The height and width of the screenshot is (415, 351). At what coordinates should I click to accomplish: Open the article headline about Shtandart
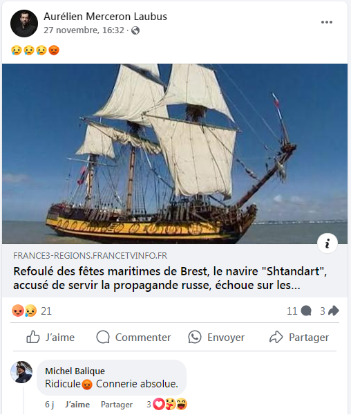(x=170, y=278)
